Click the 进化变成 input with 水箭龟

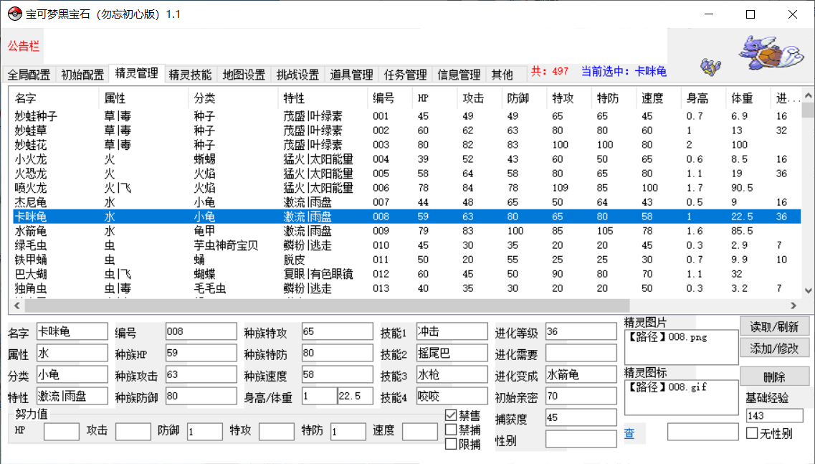click(581, 374)
